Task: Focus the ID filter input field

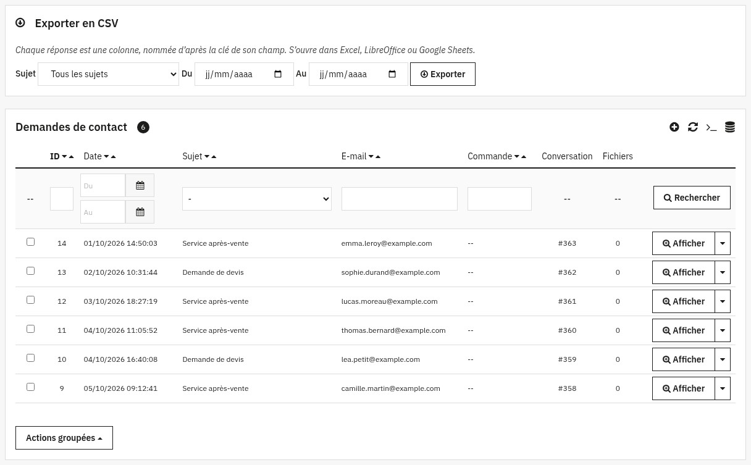Action: [62, 199]
